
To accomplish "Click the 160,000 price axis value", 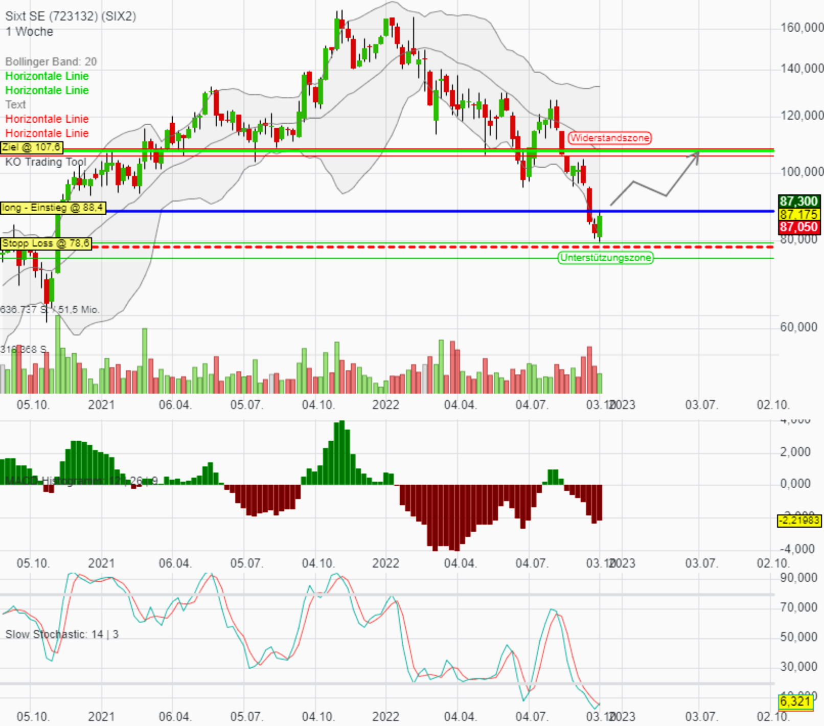I will 802,28.
